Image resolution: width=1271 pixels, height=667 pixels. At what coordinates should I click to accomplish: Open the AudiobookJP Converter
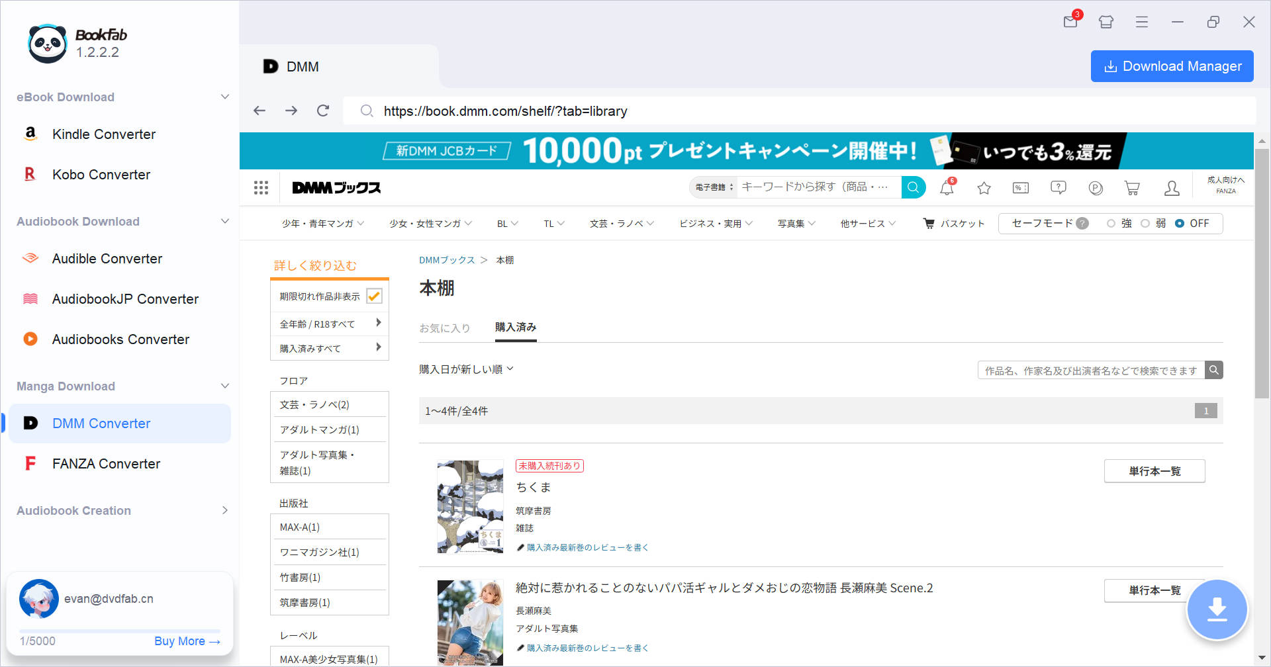pos(124,298)
